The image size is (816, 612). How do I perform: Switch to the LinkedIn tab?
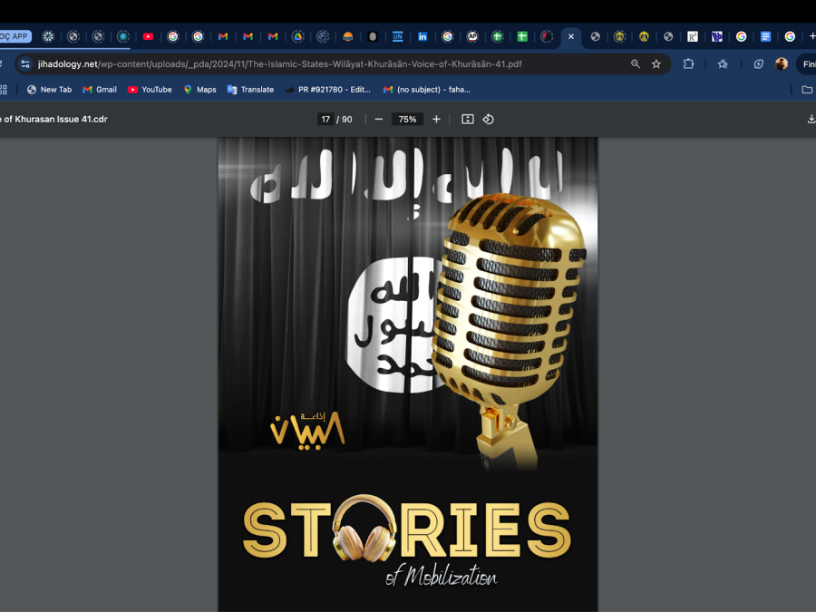coord(423,36)
